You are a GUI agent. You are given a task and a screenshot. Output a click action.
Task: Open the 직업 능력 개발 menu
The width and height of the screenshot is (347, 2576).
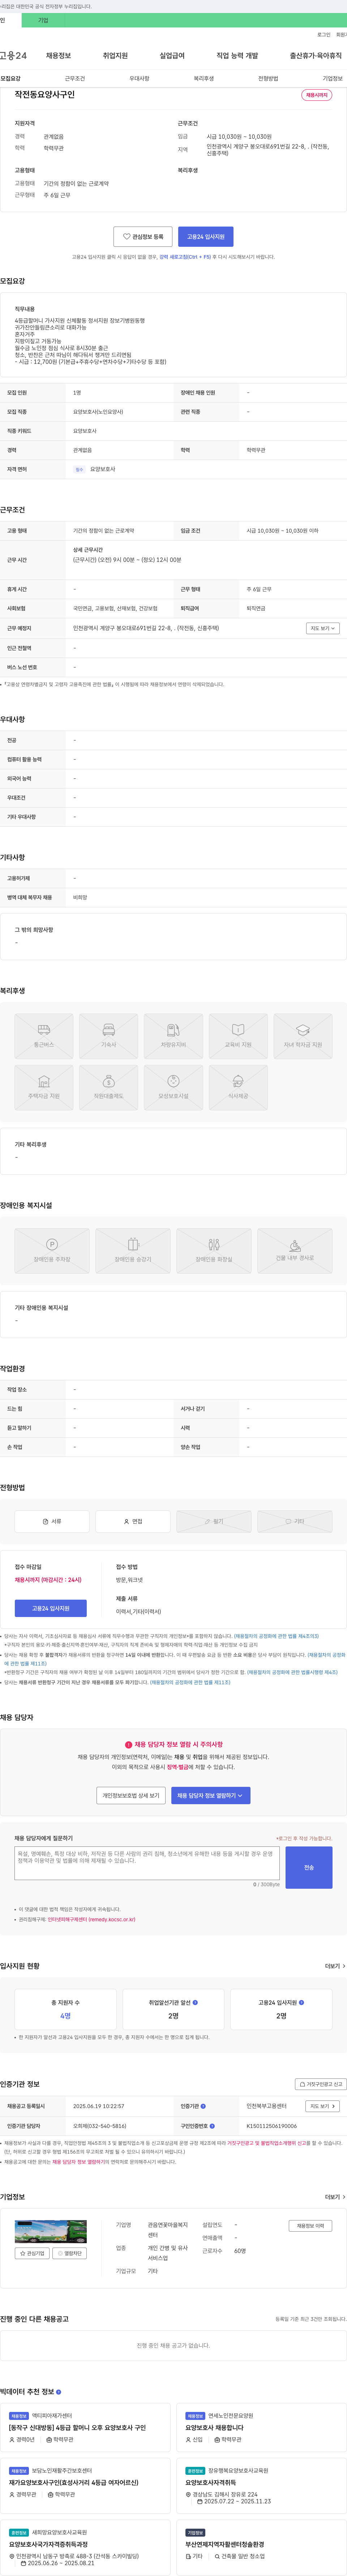[x=237, y=56]
